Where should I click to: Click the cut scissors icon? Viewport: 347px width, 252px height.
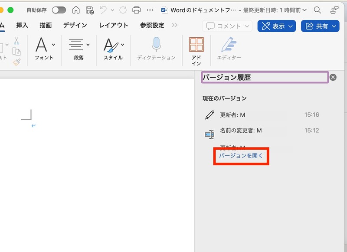[16, 41]
